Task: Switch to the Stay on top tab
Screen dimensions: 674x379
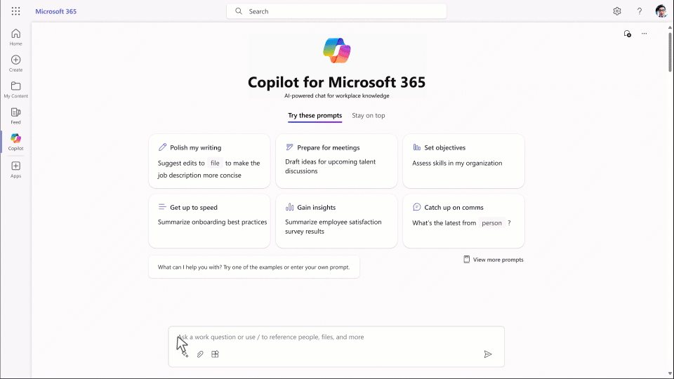Action: (369, 116)
